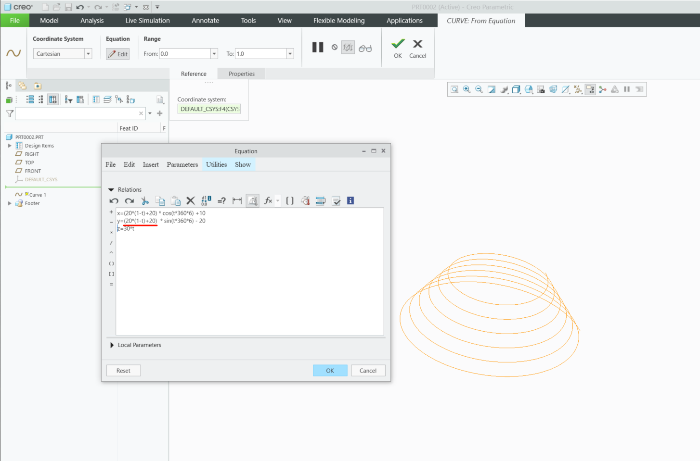The image size is (700, 461).
Task: Zoom out using graphics toolbar magnifier
Action: click(479, 89)
